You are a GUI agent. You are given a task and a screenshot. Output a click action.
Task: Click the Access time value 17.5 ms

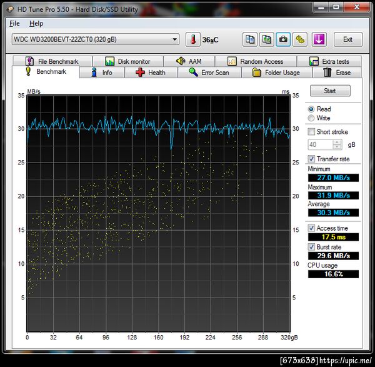(x=333, y=237)
